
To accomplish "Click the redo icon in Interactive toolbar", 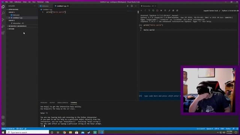I will pyautogui.click(x=145, y=10).
